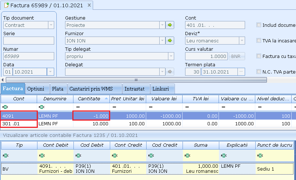
Task: Sort by Valoare lei column header
Action: tap(164, 99)
